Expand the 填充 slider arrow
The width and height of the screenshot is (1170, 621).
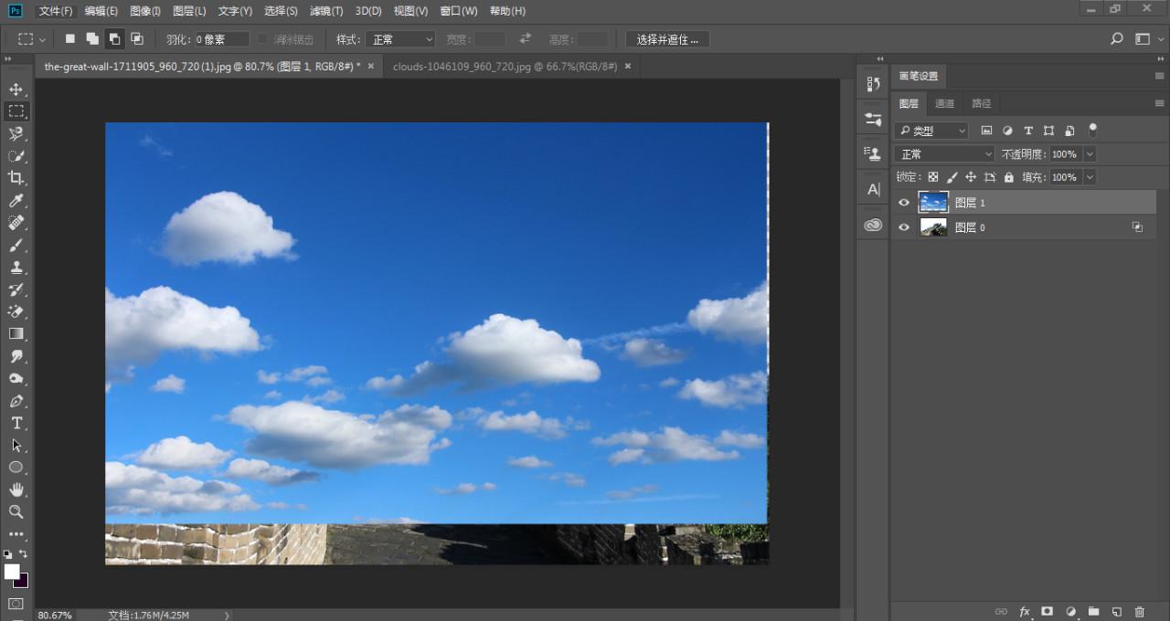(x=1090, y=177)
